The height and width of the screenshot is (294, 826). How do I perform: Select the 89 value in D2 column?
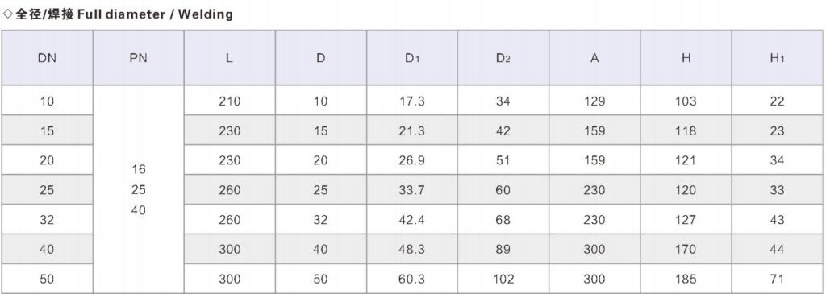[x=503, y=249]
